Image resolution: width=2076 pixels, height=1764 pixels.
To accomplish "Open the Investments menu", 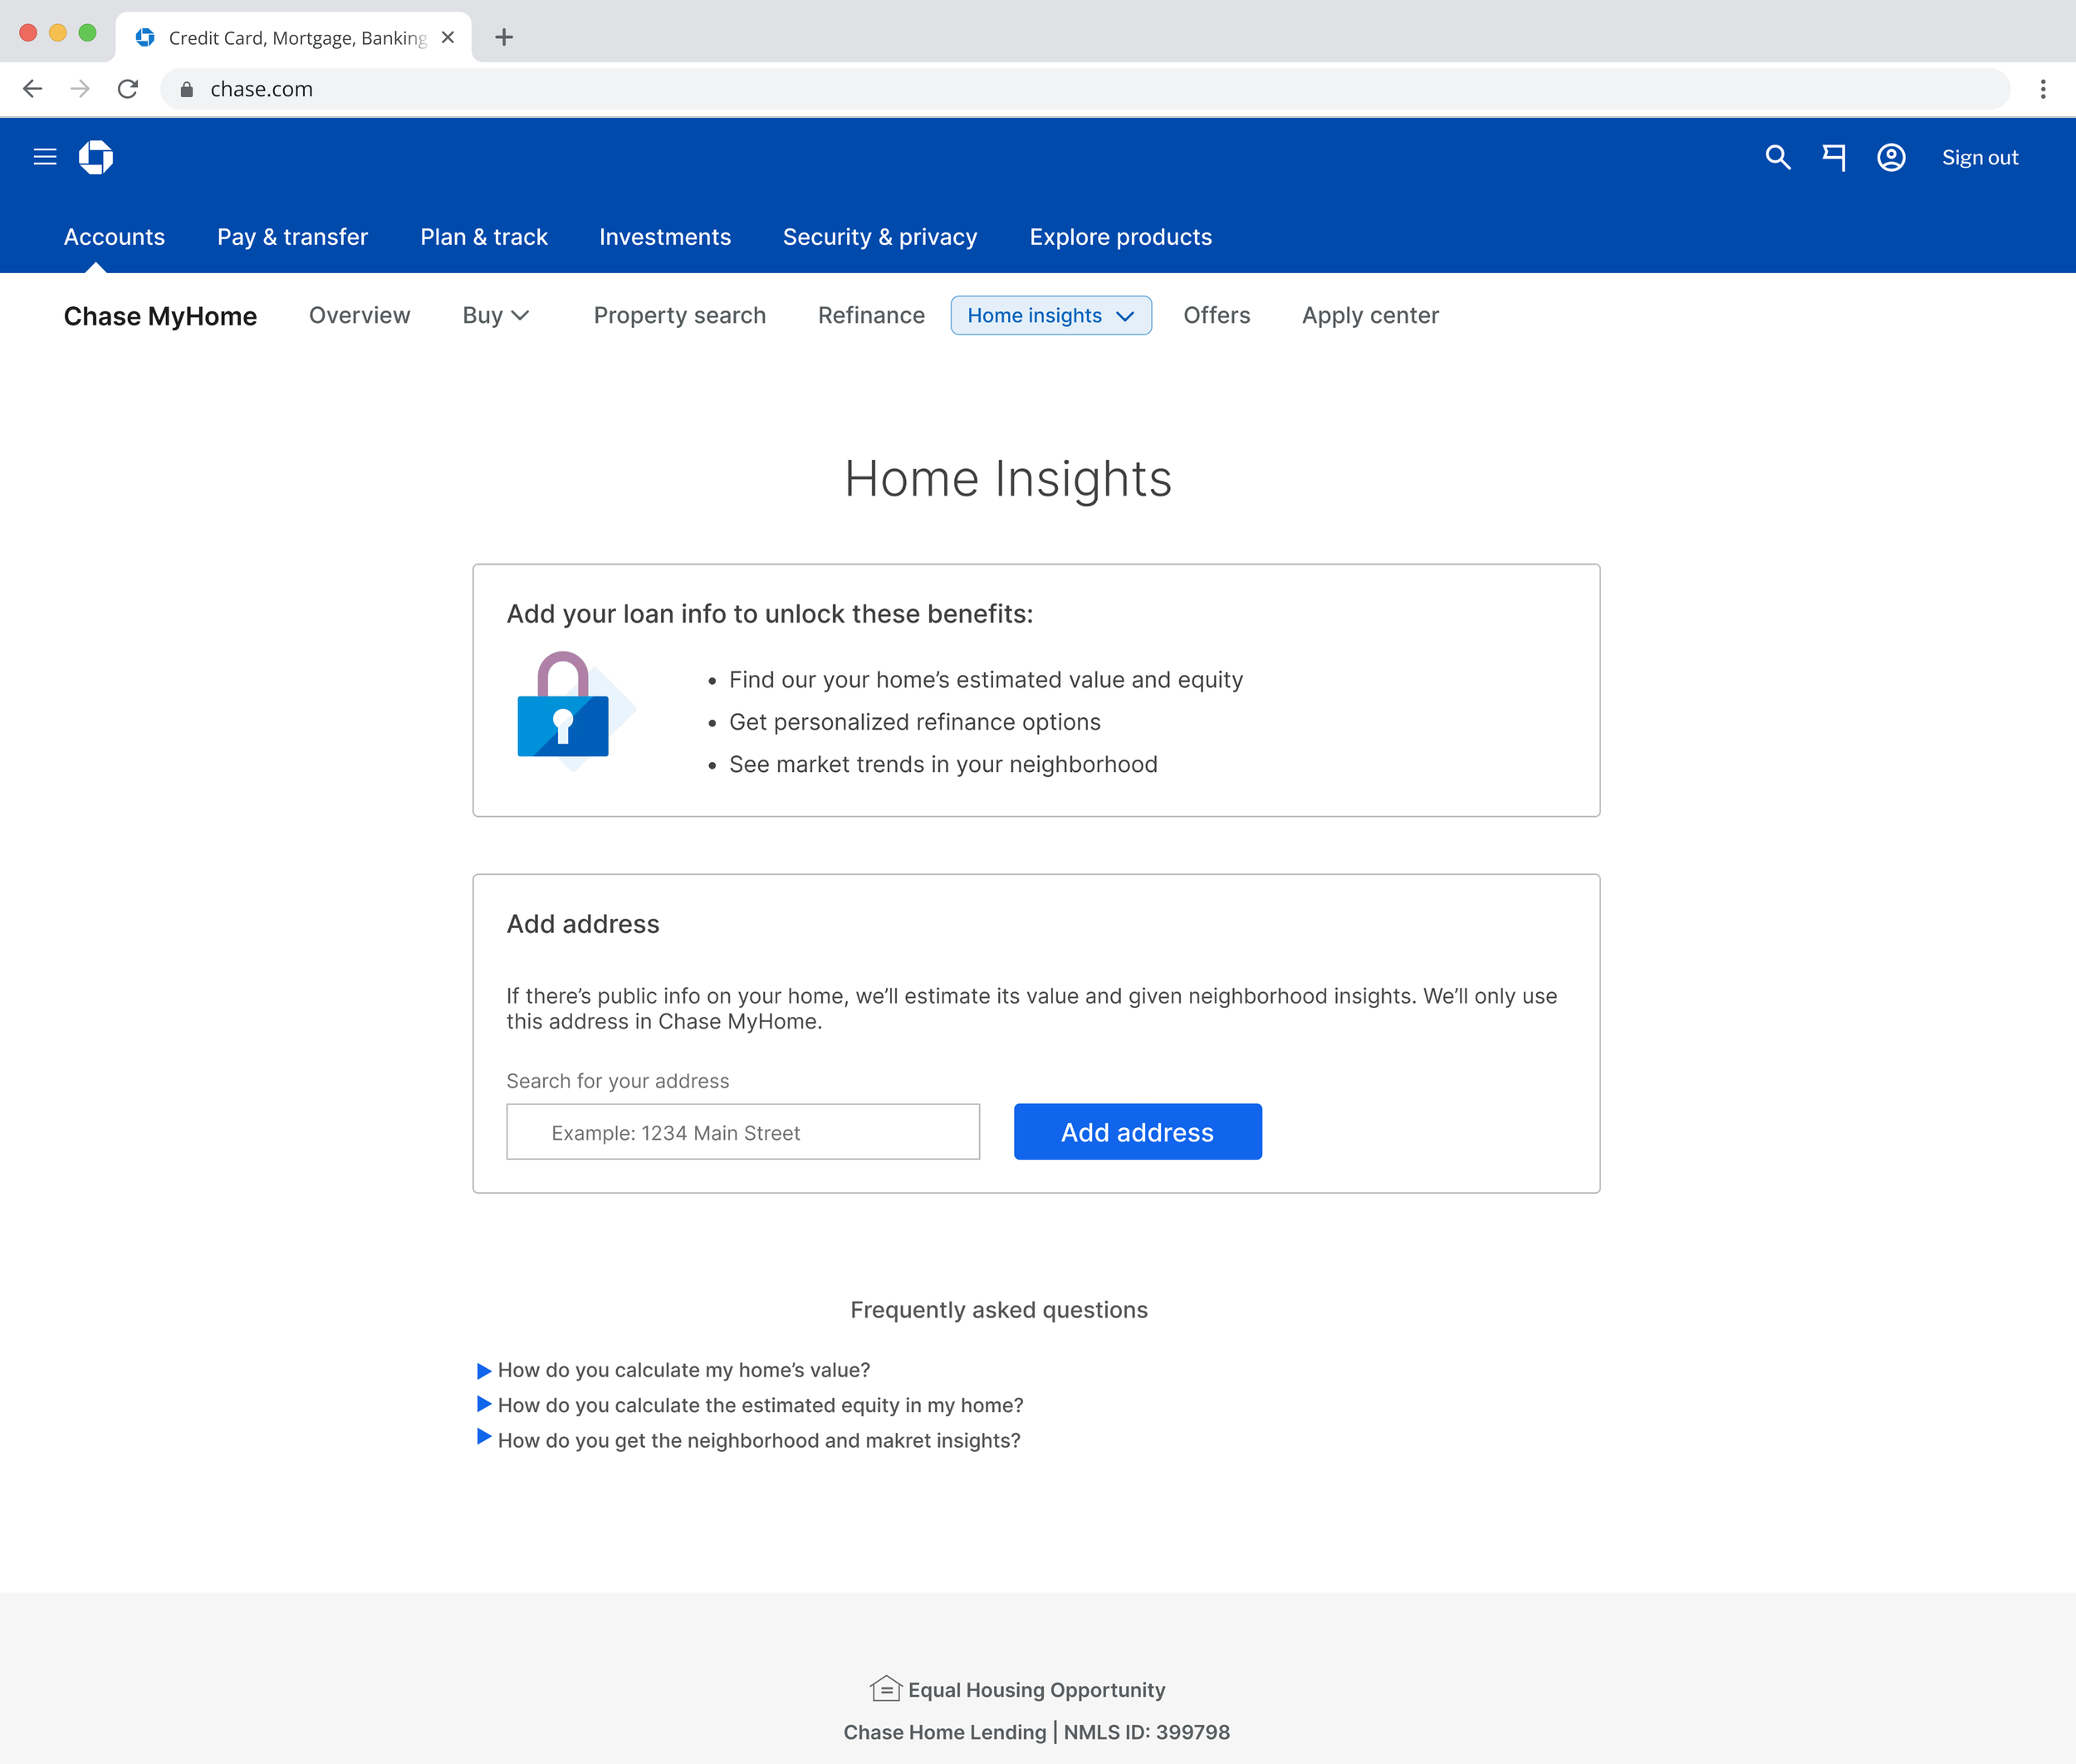I will pos(665,237).
